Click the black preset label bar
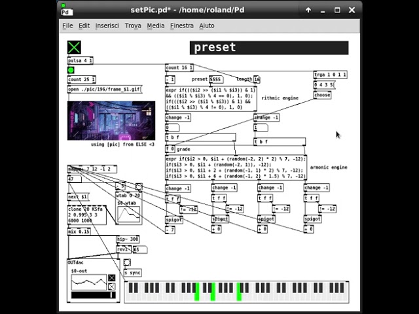The width and height of the screenshot is (419, 314). tap(269, 48)
